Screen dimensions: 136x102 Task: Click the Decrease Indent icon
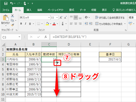pos(86,24)
